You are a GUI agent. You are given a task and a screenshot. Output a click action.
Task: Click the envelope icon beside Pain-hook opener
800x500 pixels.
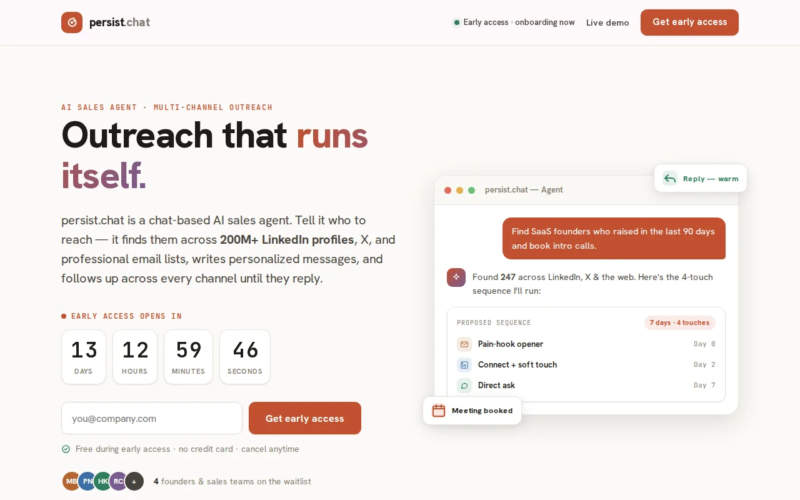[464, 344]
